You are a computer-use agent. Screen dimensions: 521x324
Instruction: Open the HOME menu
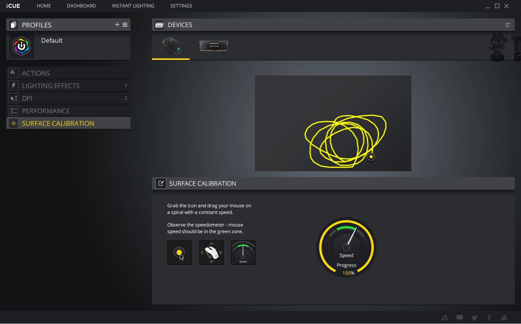(x=44, y=6)
